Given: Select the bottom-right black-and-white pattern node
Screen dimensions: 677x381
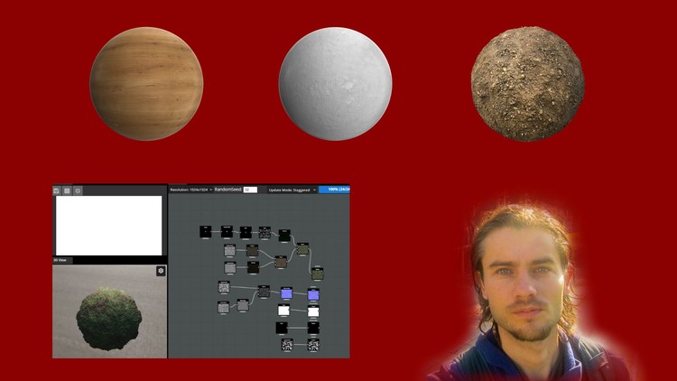Looking at the screenshot, I should point(313,345).
